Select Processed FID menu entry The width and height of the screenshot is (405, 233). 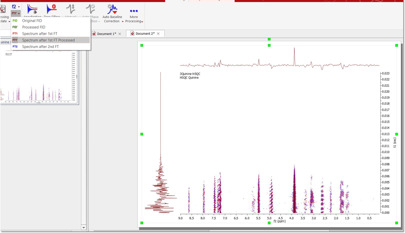coord(34,27)
